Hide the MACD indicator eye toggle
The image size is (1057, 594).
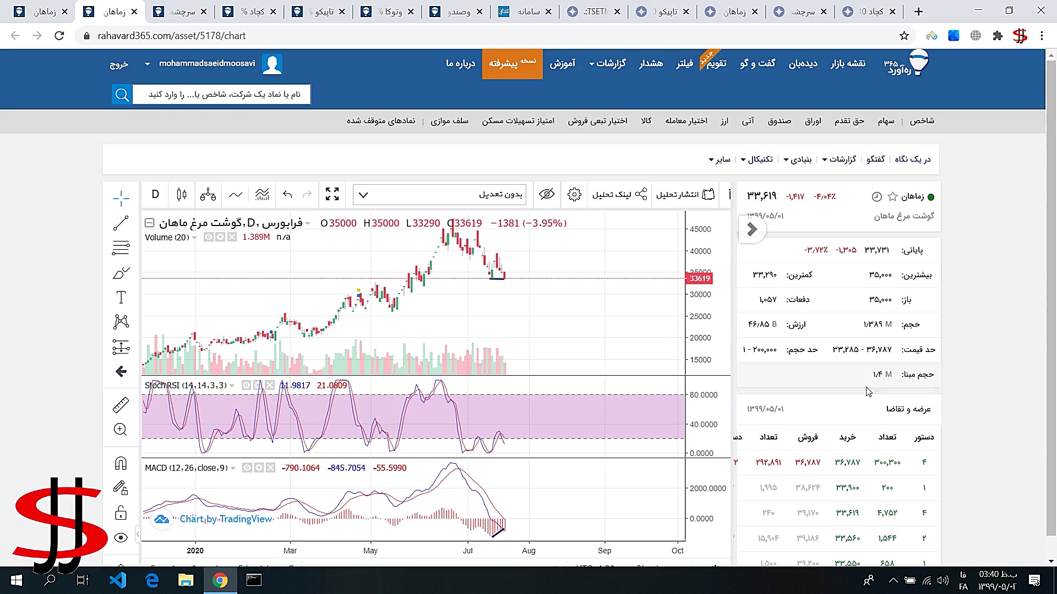247,468
